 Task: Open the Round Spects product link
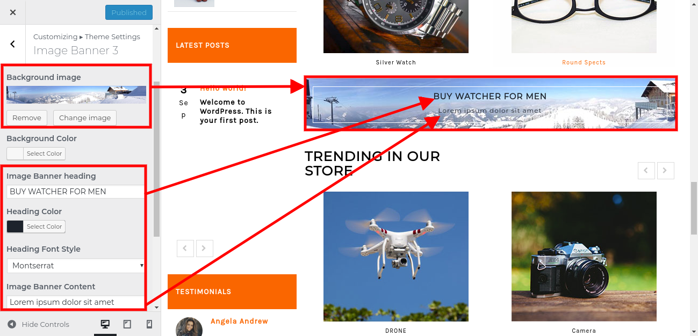tap(584, 62)
